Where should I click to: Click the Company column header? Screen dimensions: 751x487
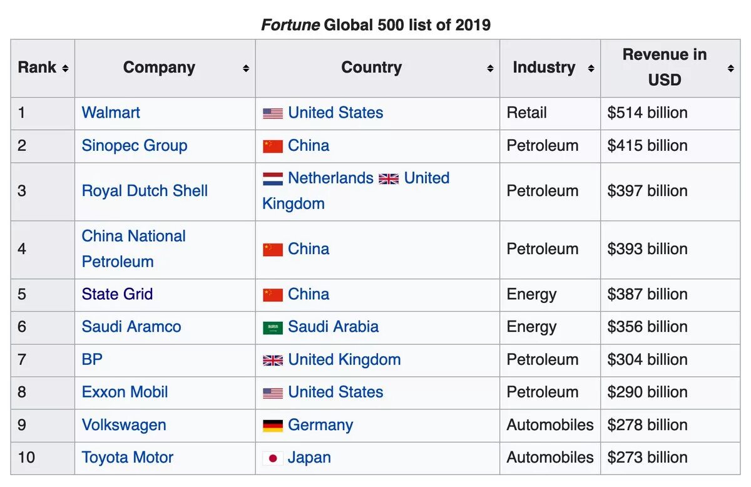pyautogui.click(x=165, y=68)
